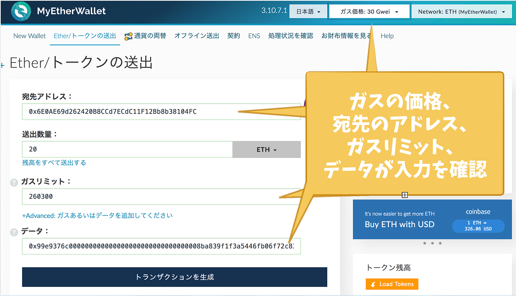This screenshot has width=516, height=296.
Task: Go to the オフライン送出 tab
Action: (x=197, y=36)
